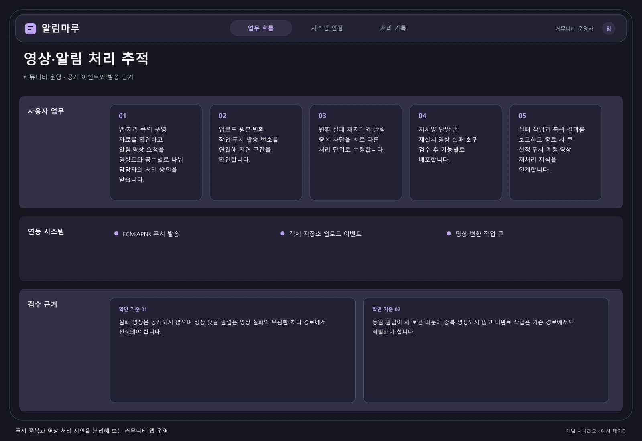Switch to the 업무 흐름 tab
Image resolution: width=642 pixels, height=441 pixels.
(261, 28)
